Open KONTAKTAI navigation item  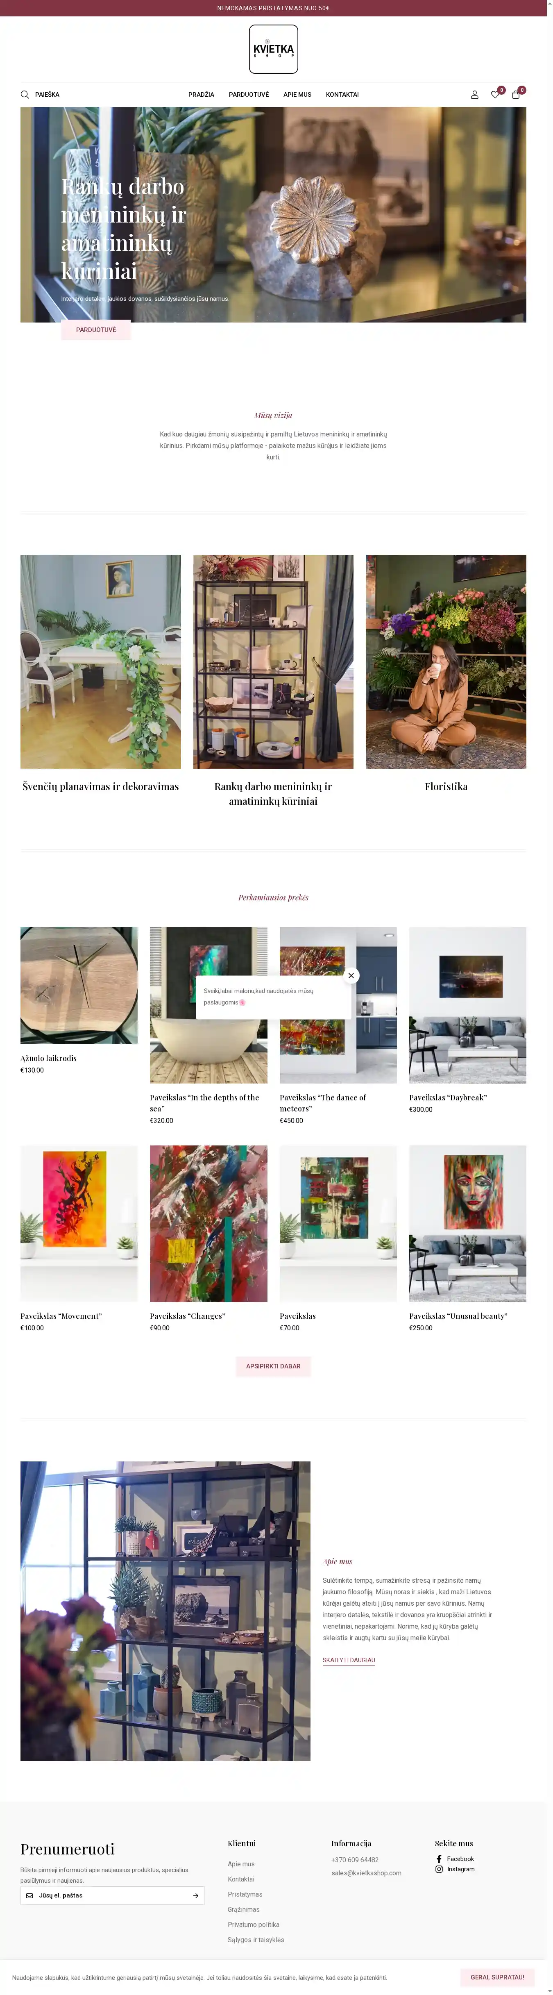[x=342, y=95]
